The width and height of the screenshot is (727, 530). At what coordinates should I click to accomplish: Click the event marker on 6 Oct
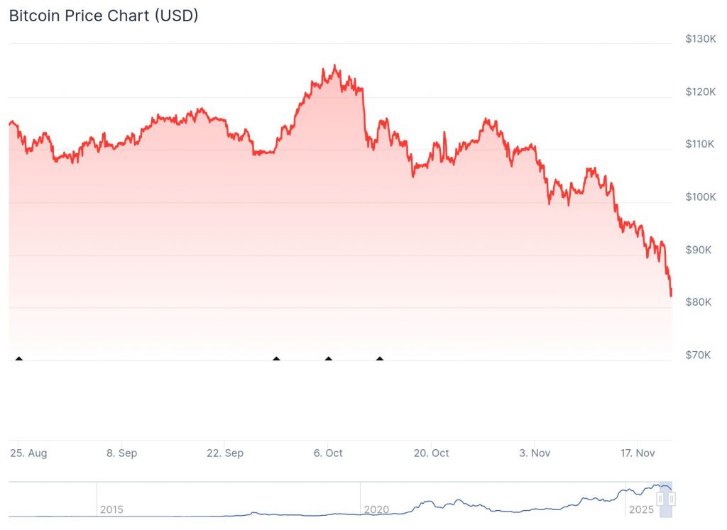328,358
